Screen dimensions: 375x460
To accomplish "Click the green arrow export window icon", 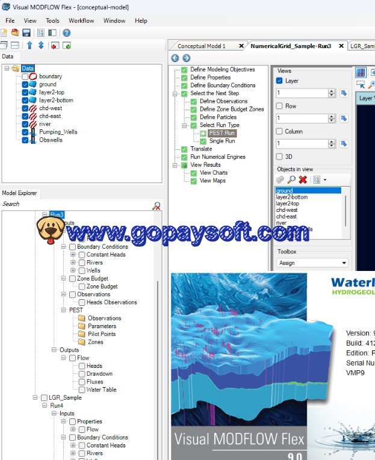I will (67, 46).
